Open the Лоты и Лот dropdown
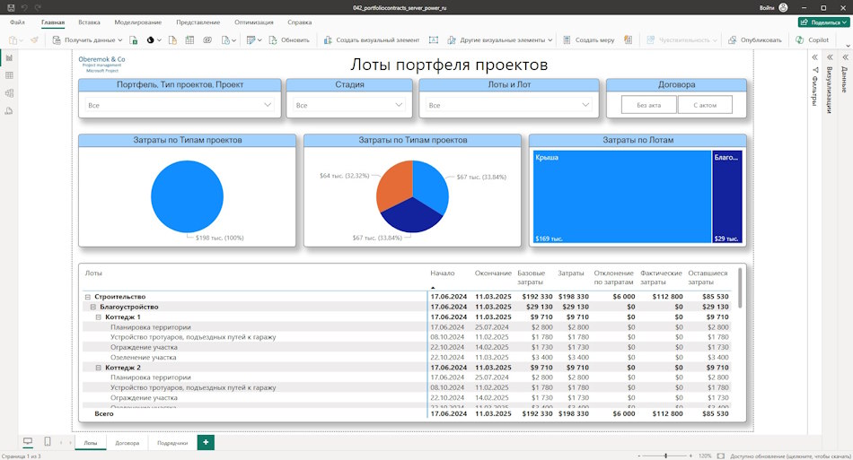853x460 pixels. click(508, 105)
